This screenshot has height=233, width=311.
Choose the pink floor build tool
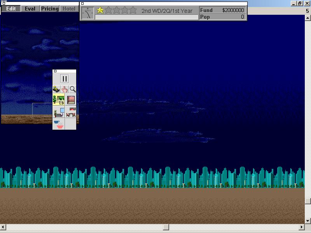click(71, 100)
